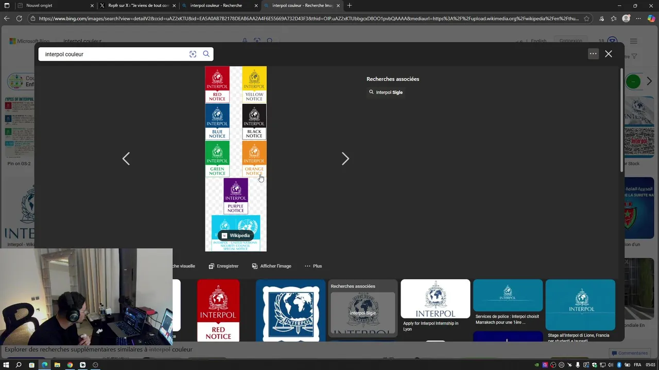Open the tab actions icon at top-left
659x370 pixels.
click(6, 6)
